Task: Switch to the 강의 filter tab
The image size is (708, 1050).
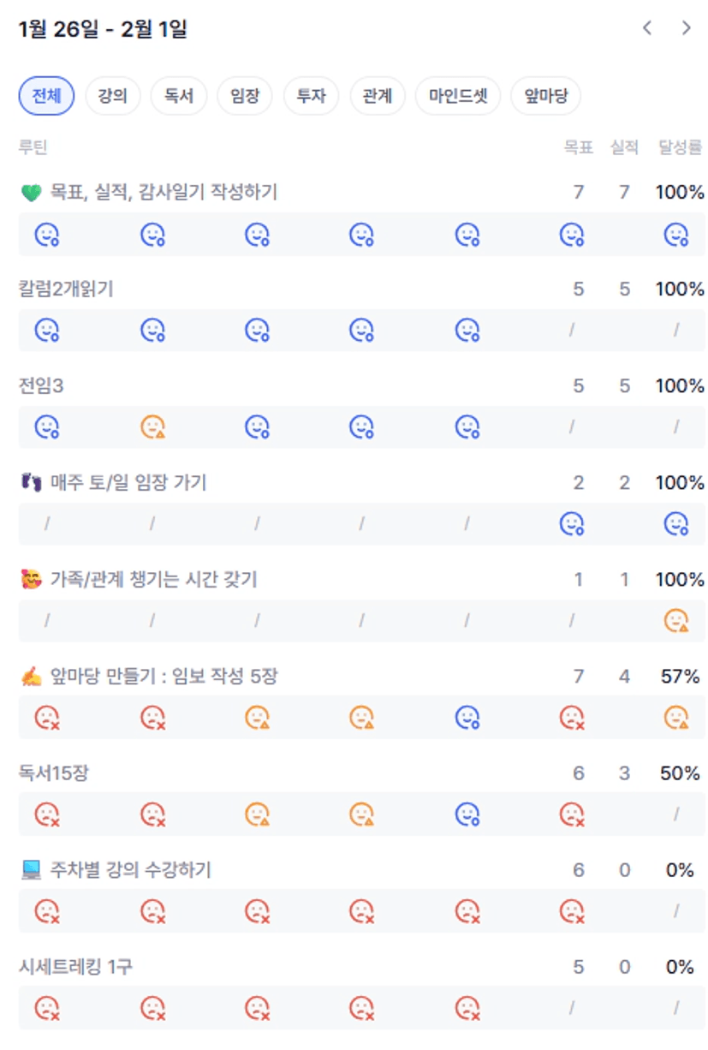Action: 112,96
